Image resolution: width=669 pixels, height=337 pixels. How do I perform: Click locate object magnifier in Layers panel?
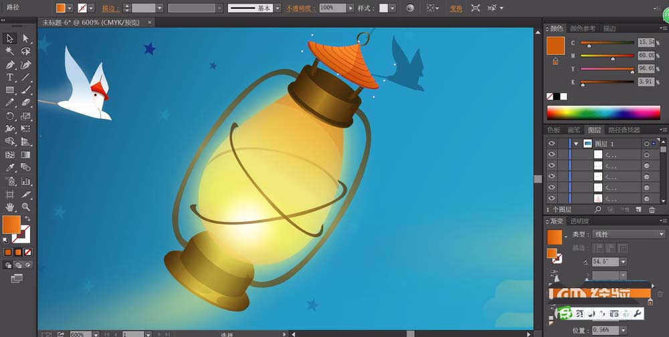[597, 209]
